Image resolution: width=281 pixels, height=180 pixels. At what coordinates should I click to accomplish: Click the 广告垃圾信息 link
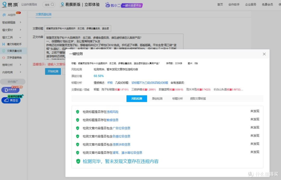click(121, 128)
